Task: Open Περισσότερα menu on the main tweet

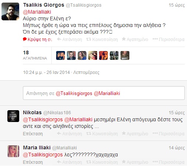Action: 169,40
